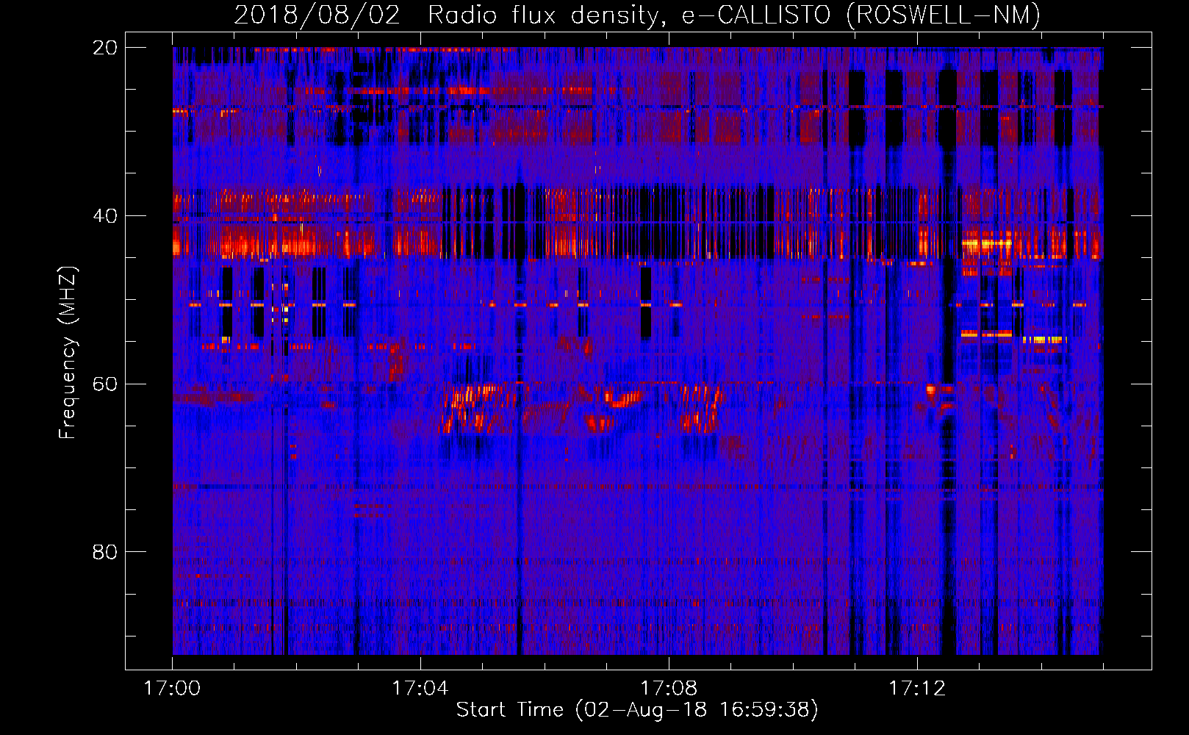The image size is (1189, 735).
Task: Click the time tick label '17:04'
Action: 420,689
